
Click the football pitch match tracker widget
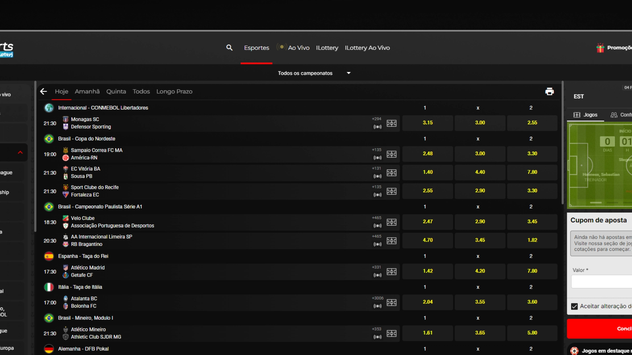click(x=600, y=166)
